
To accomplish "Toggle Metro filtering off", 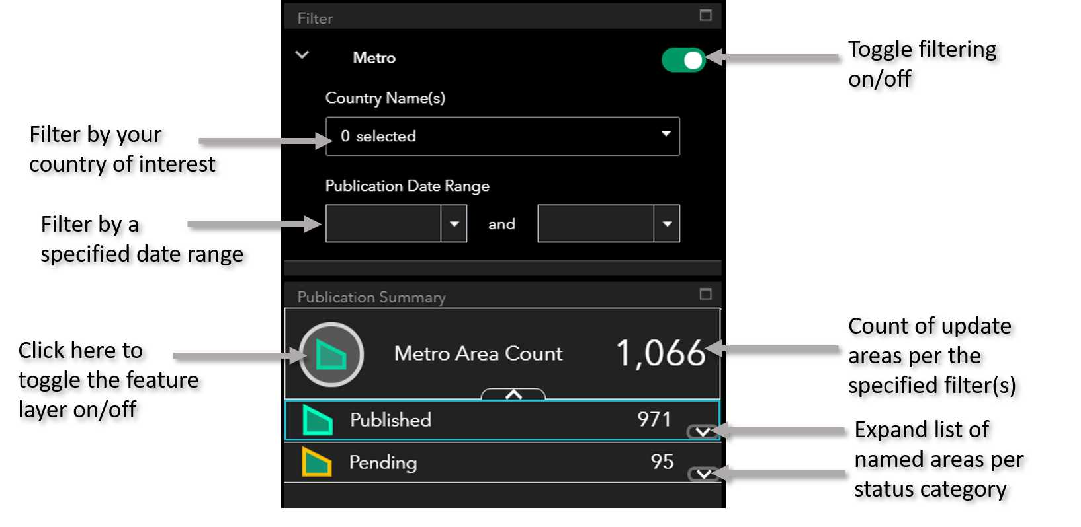I will [x=683, y=59].
